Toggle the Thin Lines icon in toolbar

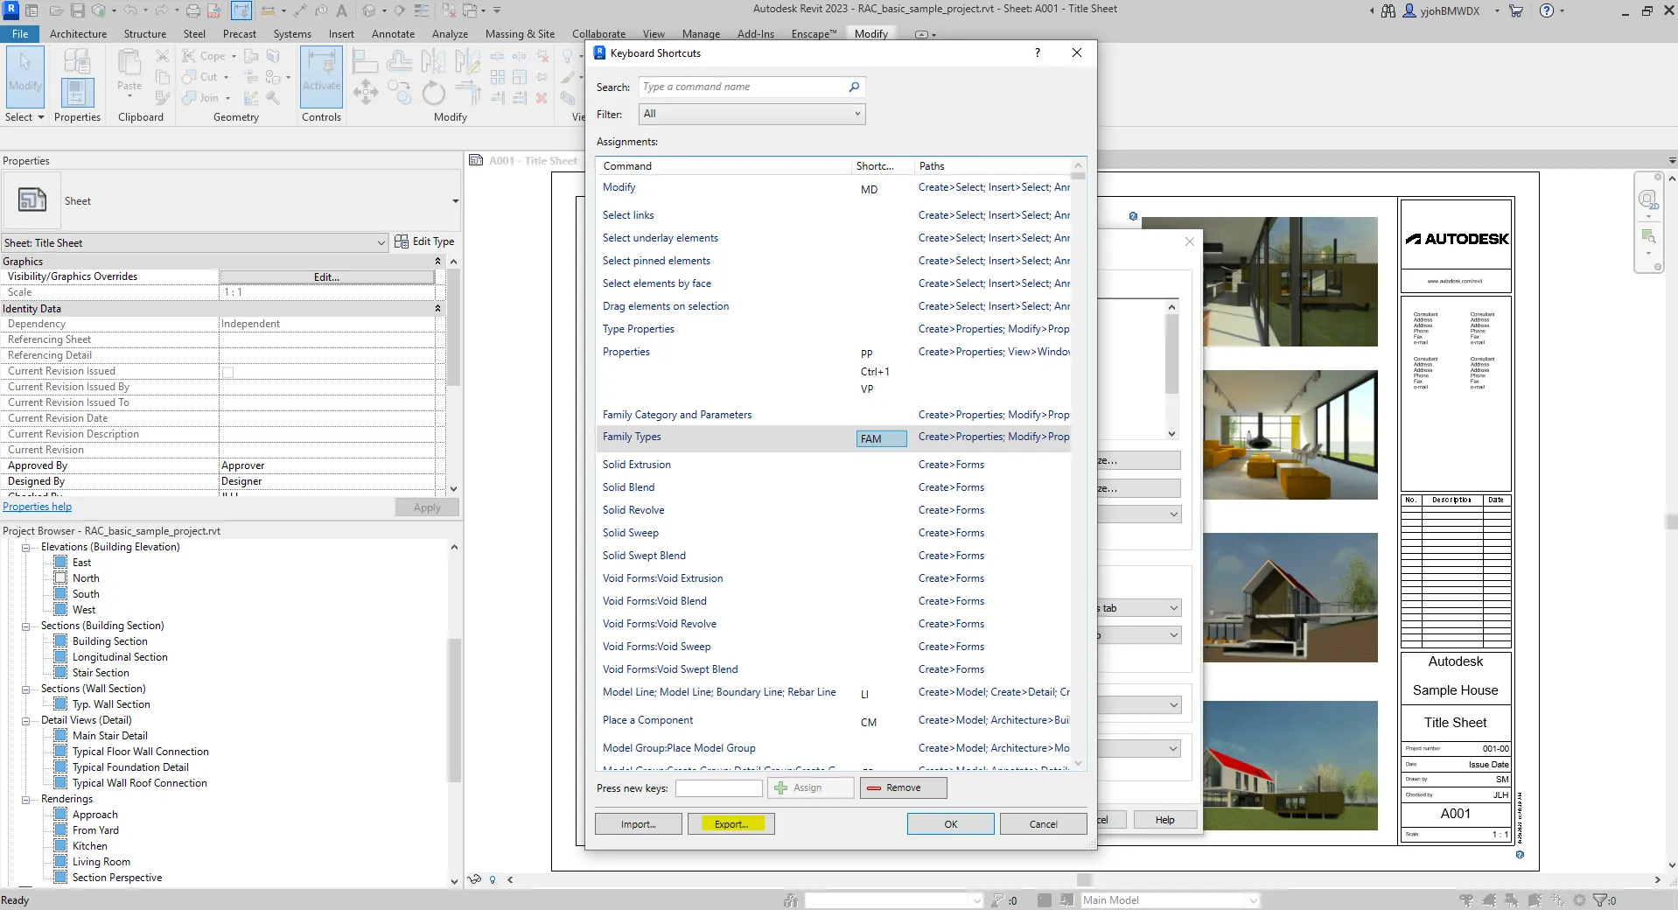tap(423, 10)
